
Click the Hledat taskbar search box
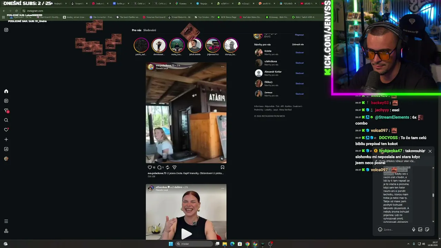click(x=194, y=244)
